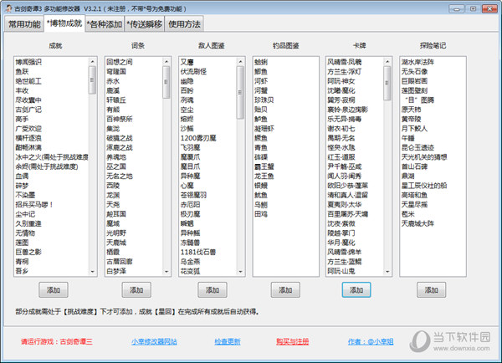Go to the *传送瞬移 tab
Viewport: 502px width, 363px height.
pyautogui.click(x=145, y=24)
